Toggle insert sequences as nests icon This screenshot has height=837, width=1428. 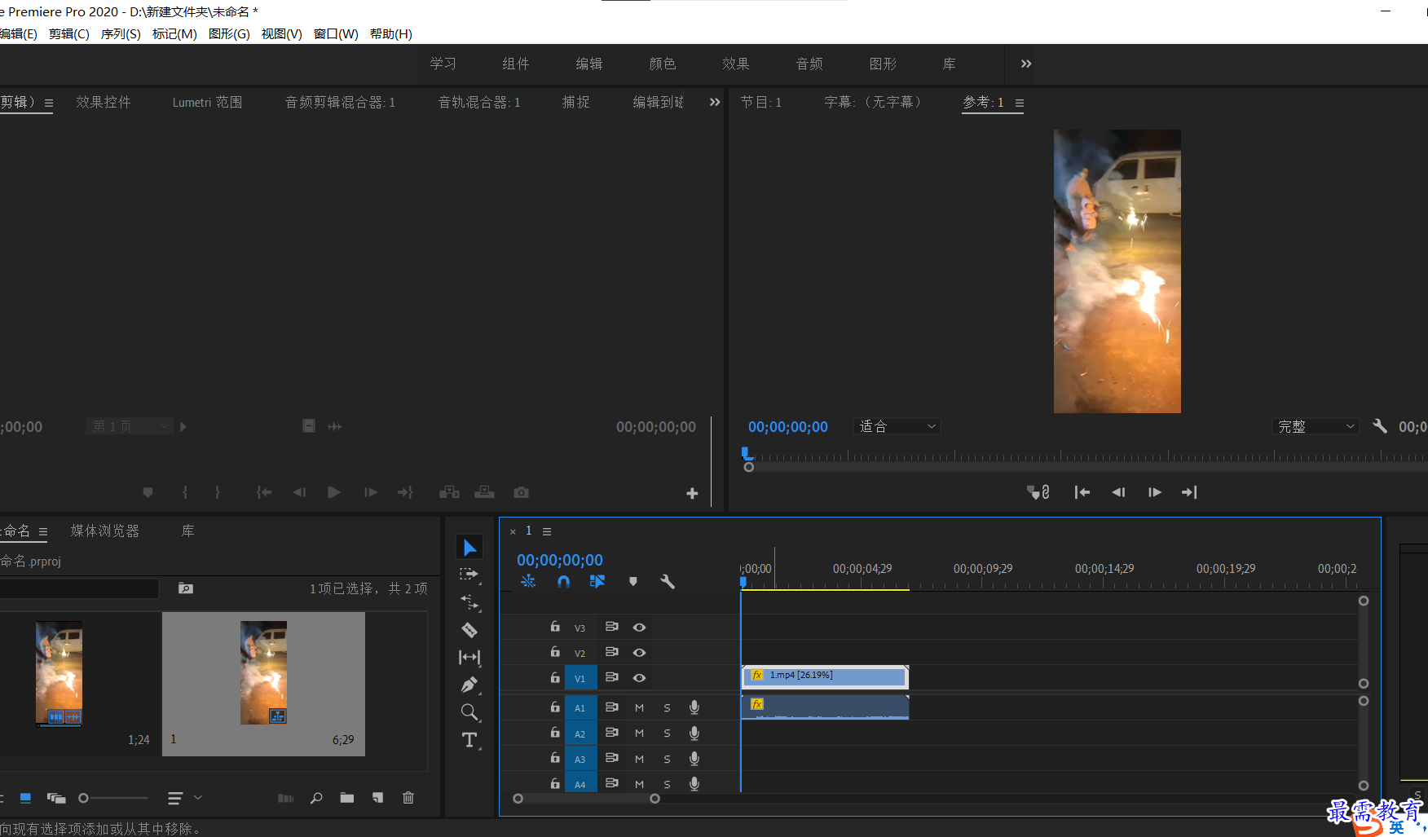pos(528,582)
